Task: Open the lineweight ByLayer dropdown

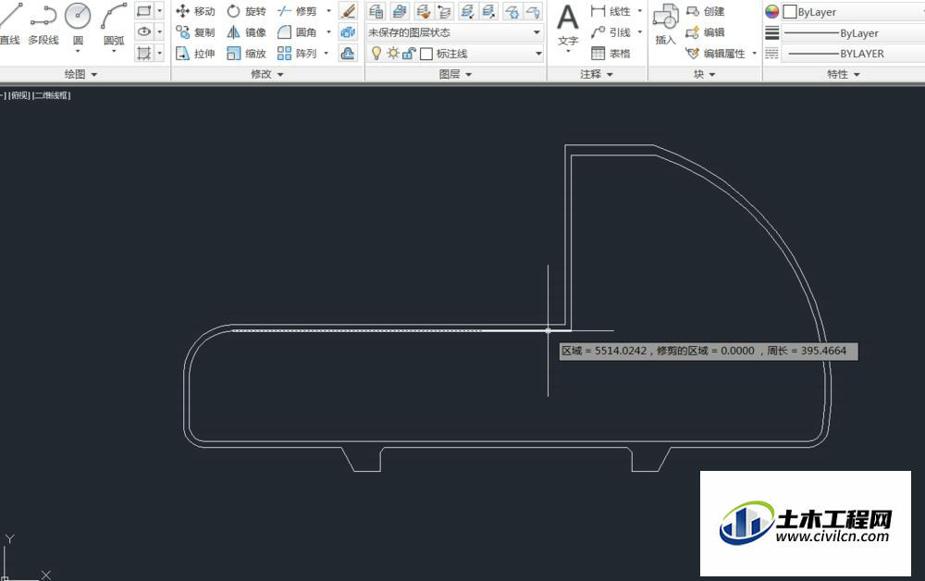Action: pyautogui.click(x=853, y=33)
